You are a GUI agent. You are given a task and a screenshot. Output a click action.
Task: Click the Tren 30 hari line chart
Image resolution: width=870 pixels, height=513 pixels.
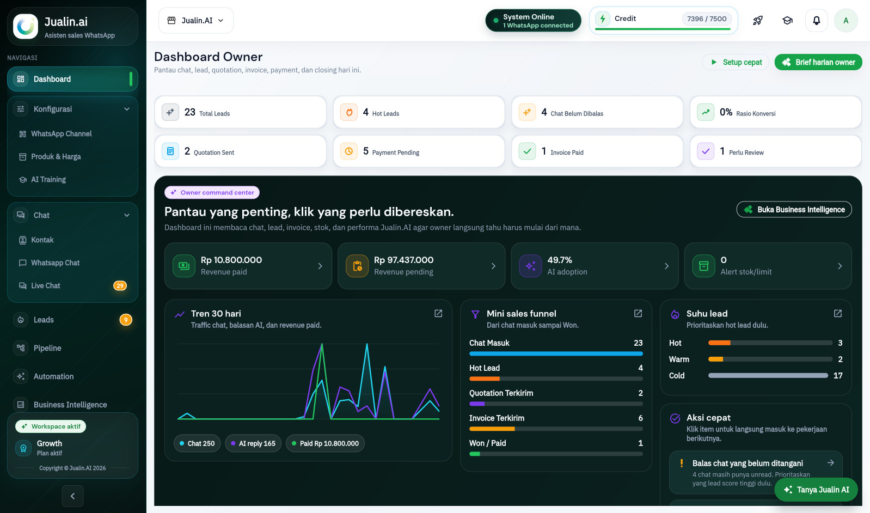click(308, 381)
